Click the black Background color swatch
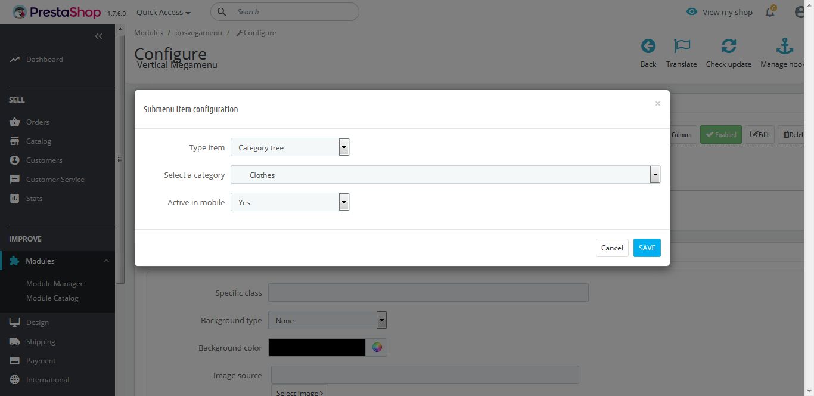814x396 pixels. (316, 348)
